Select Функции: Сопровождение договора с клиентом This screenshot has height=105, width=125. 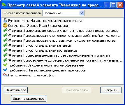point(65,60)
